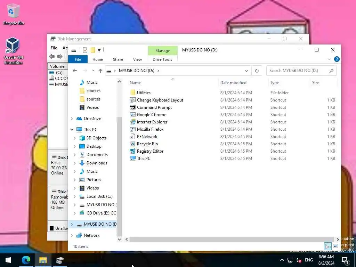Sort by the Date modified column header
Image resolution: width=356 pixels, height=267 pixels.
click(x=233, y=83)
